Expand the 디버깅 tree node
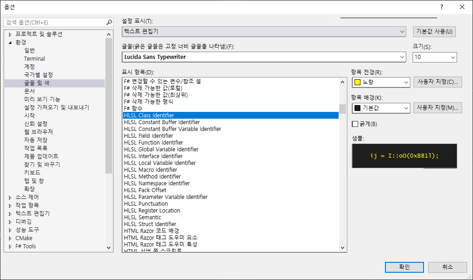Viewport: 473px width, 280px height. pyautogui.click(x=10, y=222)
